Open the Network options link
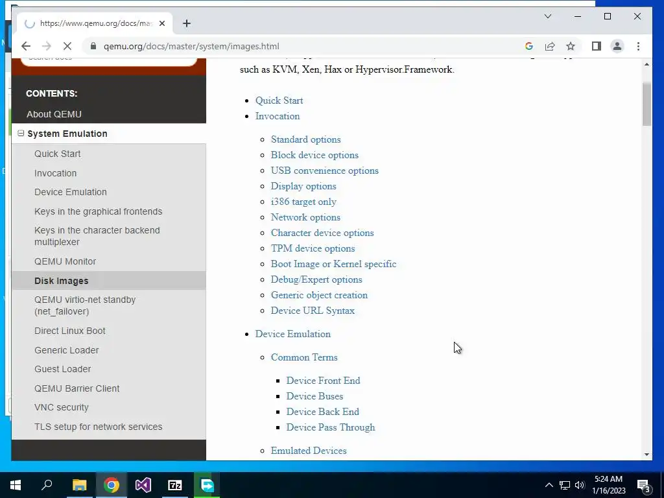The image size is (664, 498). click(306, 217)
